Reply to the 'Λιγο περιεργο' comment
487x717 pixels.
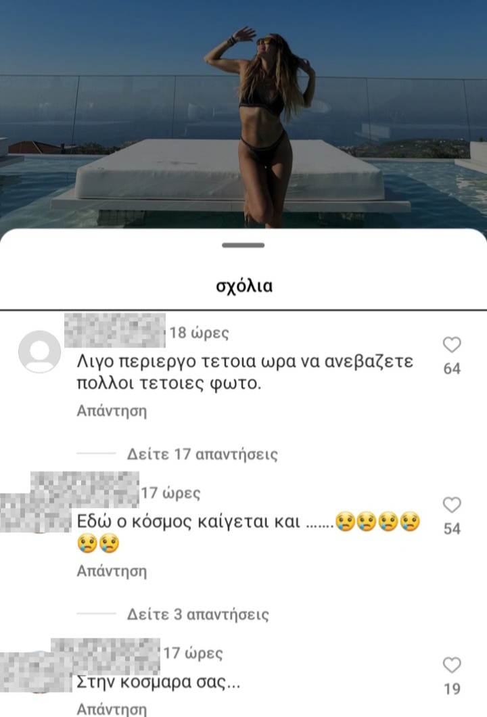click(x=112, y=411)
